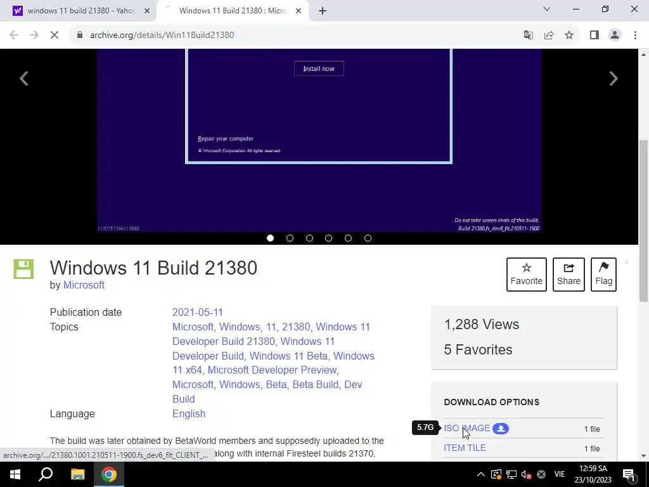This screenshot has height=487, width=649.
Task: Click the Windows 11 Build 21380 title
Action: [x=153, y=268]
